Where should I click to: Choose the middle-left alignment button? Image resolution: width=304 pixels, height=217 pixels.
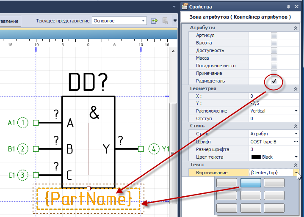tap(227, 195)
